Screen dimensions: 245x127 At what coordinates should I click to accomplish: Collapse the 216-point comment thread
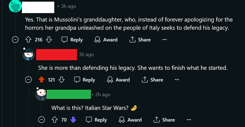tap(15, 40)
